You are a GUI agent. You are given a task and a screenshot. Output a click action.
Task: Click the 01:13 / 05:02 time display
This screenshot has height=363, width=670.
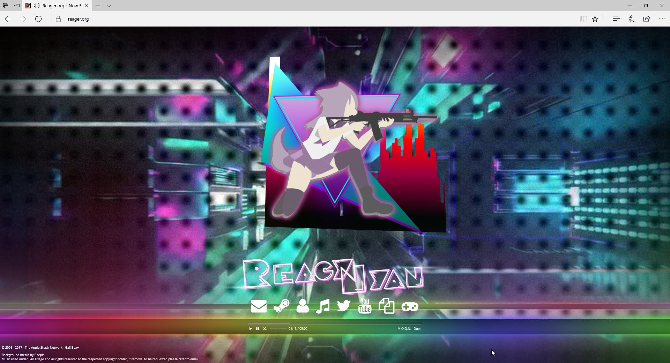(298, 329)
